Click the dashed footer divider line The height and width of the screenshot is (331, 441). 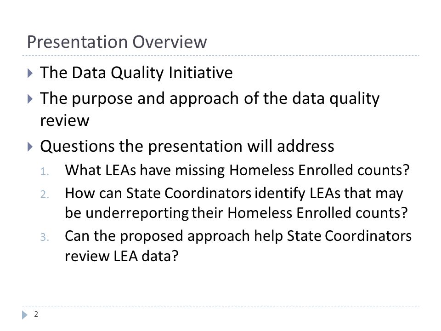click(x=220, y=307)
